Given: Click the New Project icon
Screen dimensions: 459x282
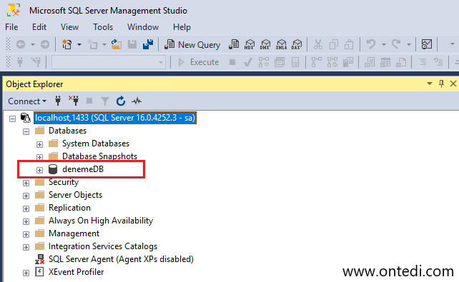Looking at the screenshot, I should pyautogui.click(x=66, y=44).
